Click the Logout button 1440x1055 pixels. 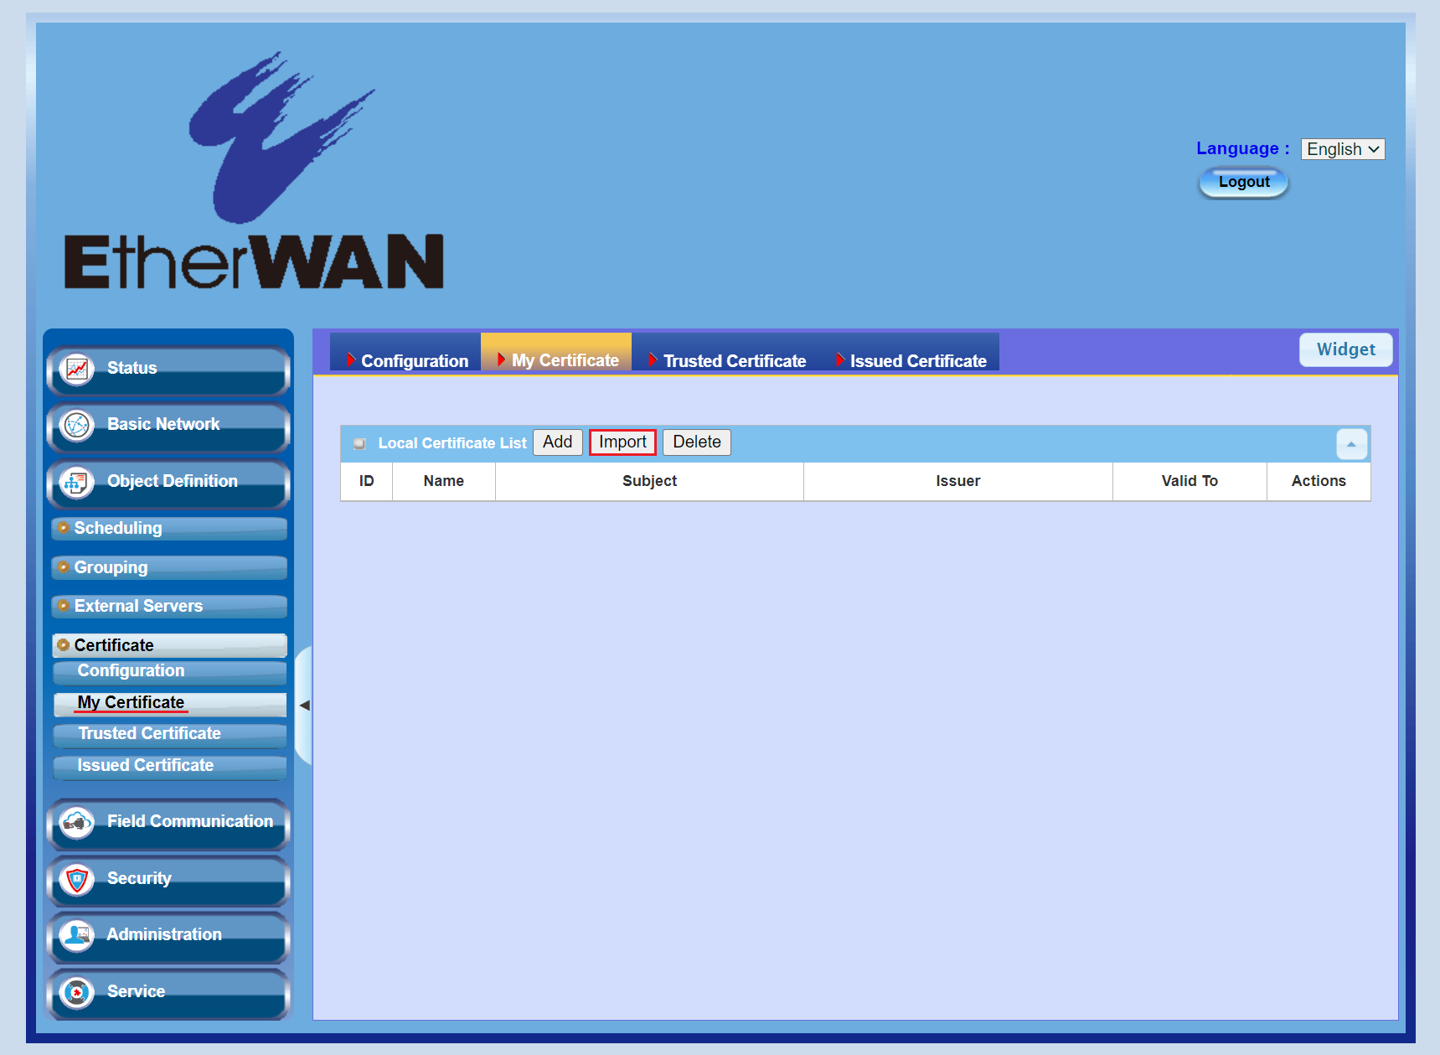point(1244,183)
